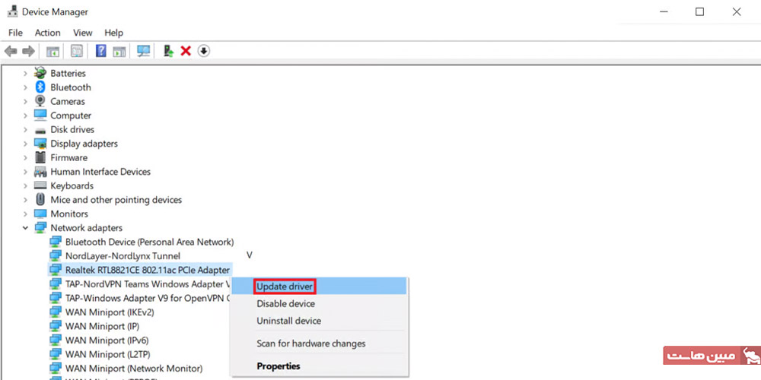Click the Back arrow toolbar icon
761x380 pixels.
click(11, 51)
